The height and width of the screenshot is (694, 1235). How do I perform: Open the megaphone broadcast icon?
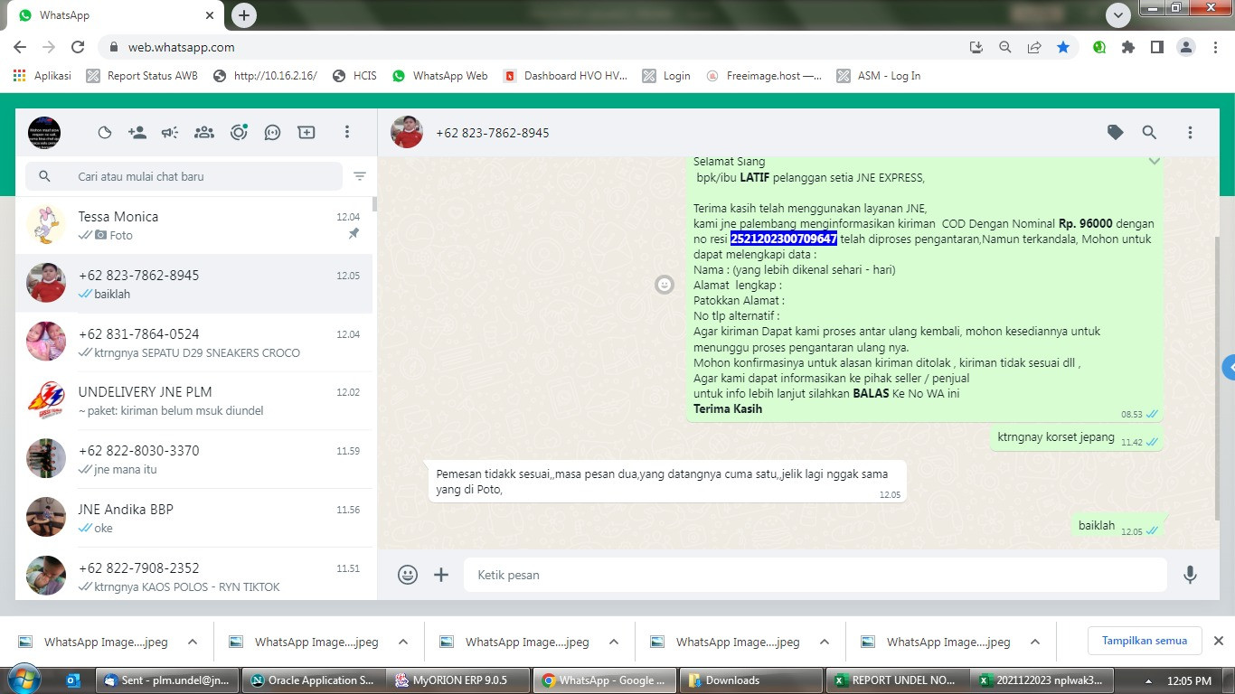click(x=170, y=133)
